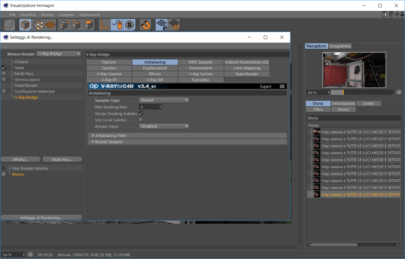
Task: Switch to the Istogramma tab
Action: [340, 46]
